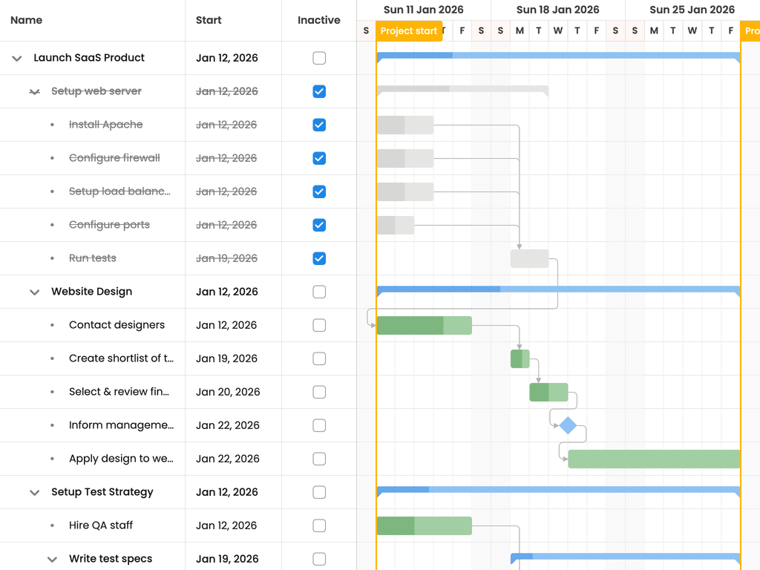Click the greyed Run tests task bar
Screen dimensions: 760x570
[x=529, y=259]
